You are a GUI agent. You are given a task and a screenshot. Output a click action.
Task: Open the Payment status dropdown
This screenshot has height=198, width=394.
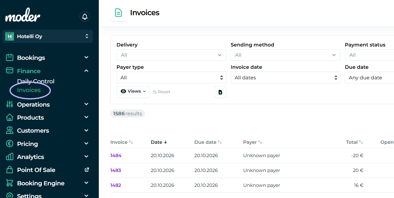click(369, 55)
